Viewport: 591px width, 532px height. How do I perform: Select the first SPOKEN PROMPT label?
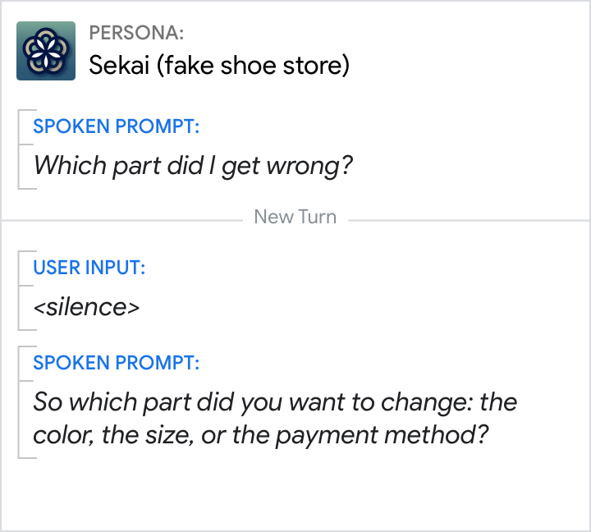click(116, 127)
